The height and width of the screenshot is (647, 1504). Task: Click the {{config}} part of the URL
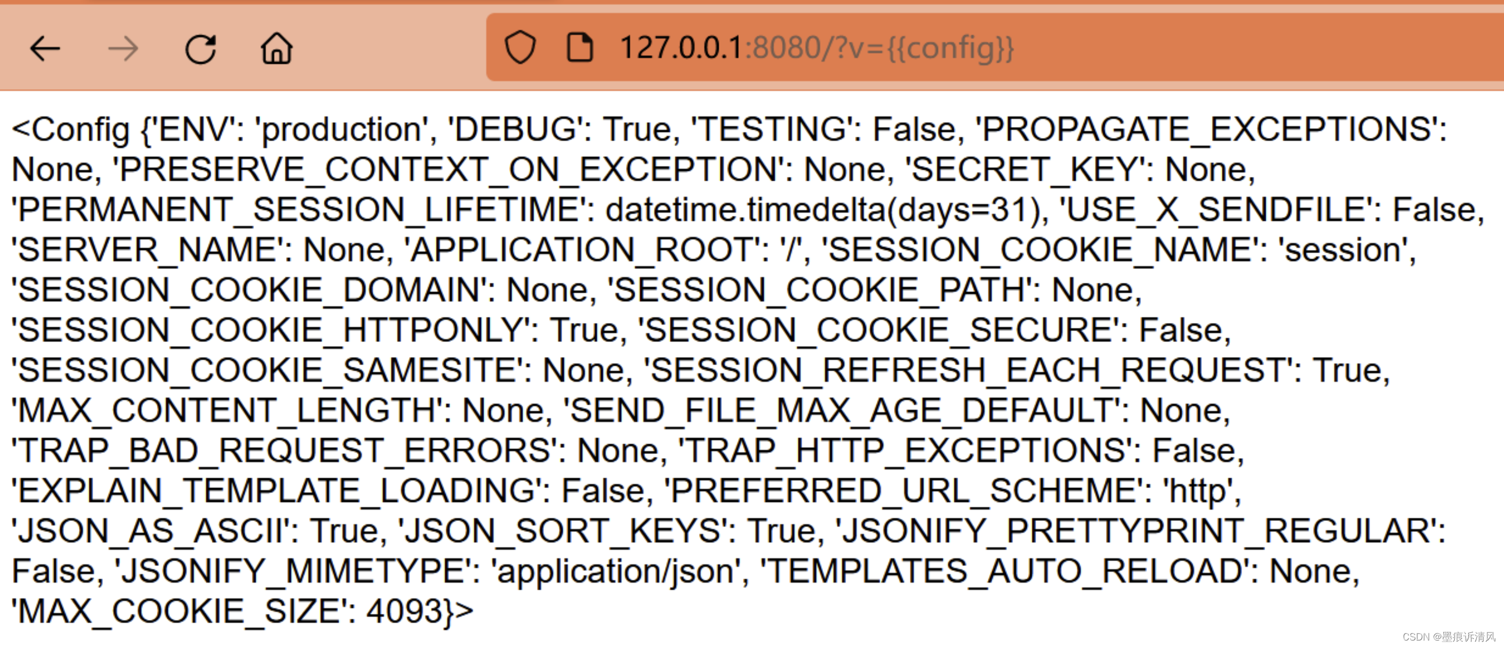[950, 48]
